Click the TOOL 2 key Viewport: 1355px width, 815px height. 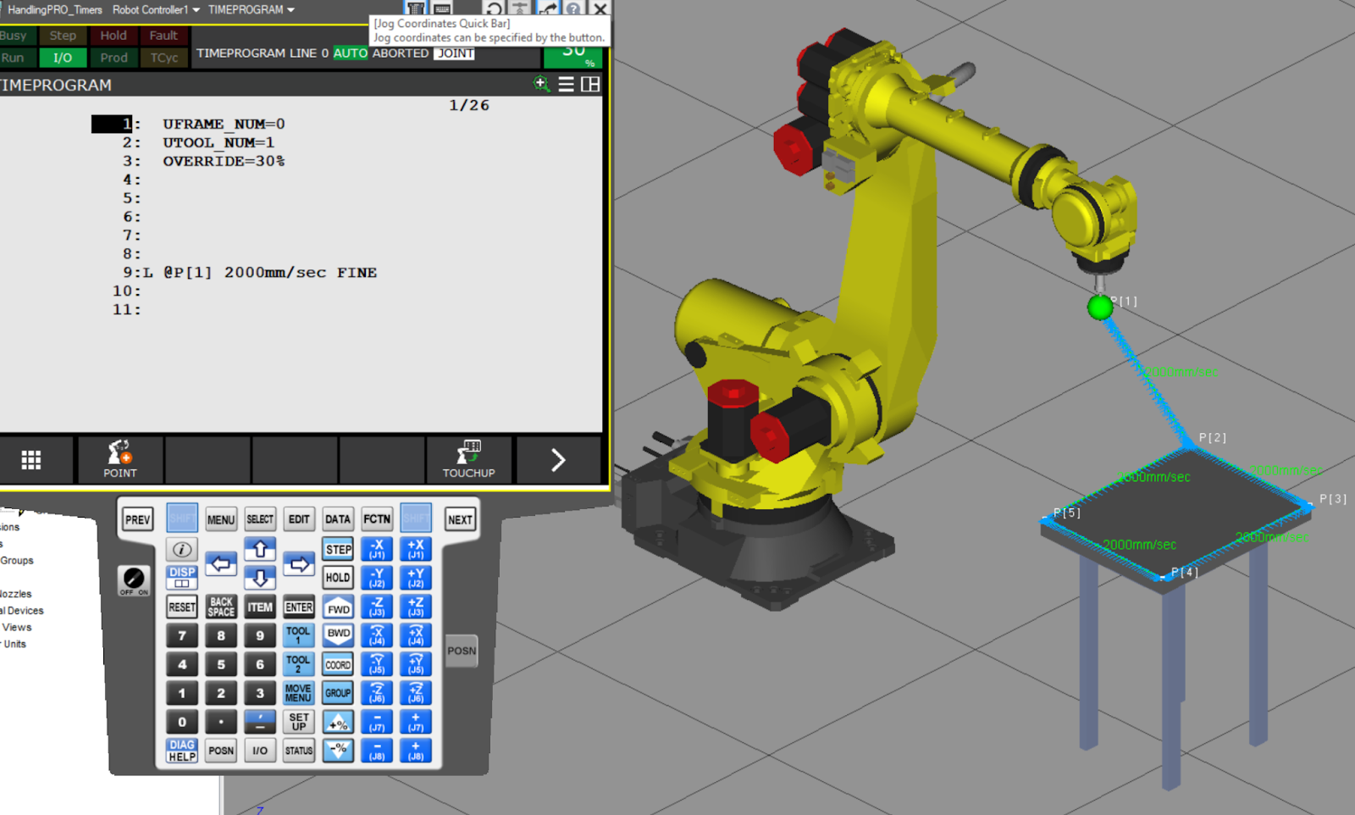coord(299,664)
